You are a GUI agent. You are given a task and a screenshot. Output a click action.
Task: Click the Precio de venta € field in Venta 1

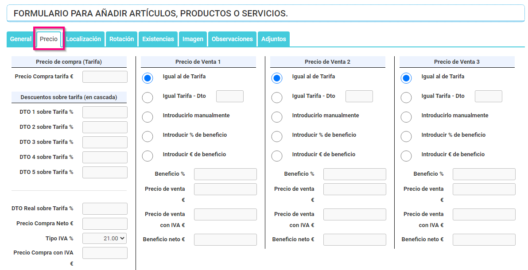pyautogui.click(x=225, y=189)
